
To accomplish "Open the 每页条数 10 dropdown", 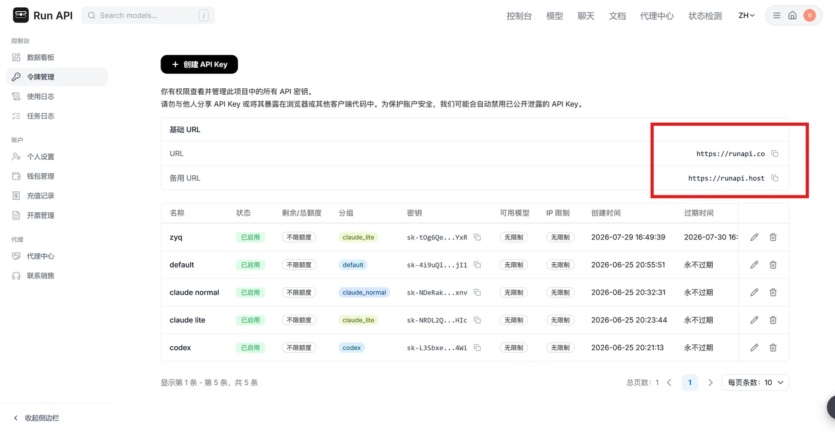I will point(755,383).
